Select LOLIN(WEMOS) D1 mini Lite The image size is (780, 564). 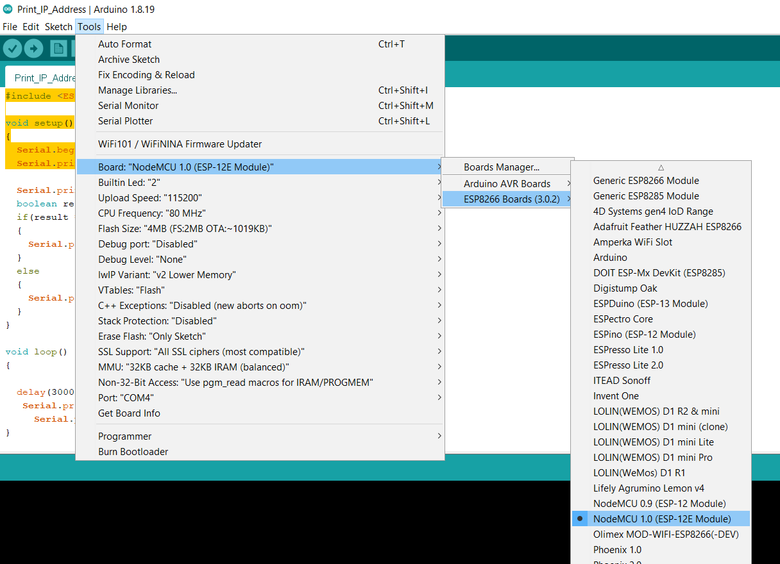tap(661, 442)
